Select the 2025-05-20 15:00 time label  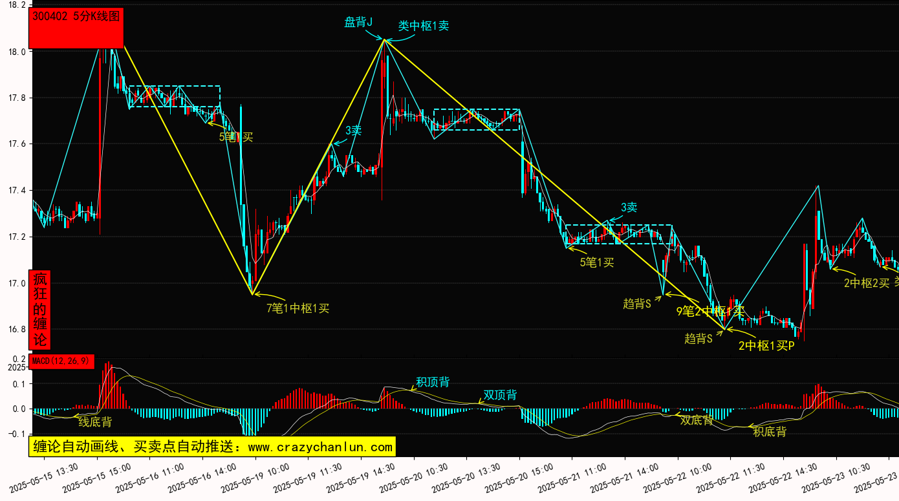pyautogui.click(x=519, y=477)
